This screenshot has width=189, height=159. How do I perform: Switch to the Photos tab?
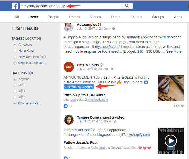pos(75,17)
